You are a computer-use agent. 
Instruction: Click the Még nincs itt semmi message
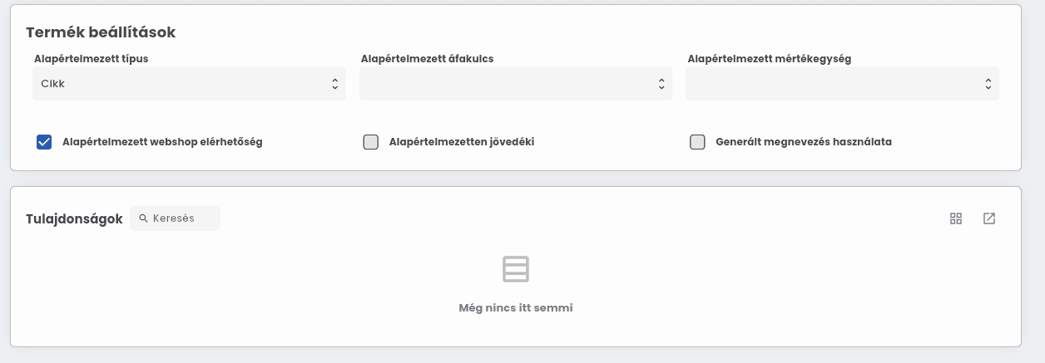click(x=516, y=308)
